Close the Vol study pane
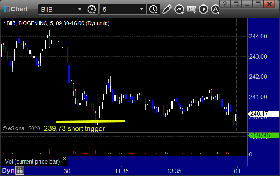280x176 pixels. pos(64,158)
